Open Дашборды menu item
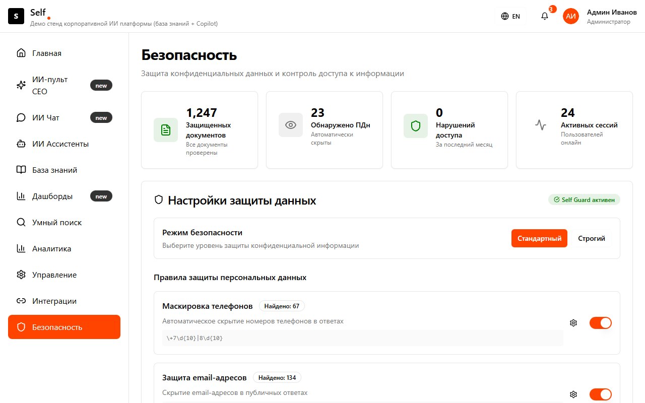The height and width of the screenshot is (403, 645). click(x=64, y=196)
